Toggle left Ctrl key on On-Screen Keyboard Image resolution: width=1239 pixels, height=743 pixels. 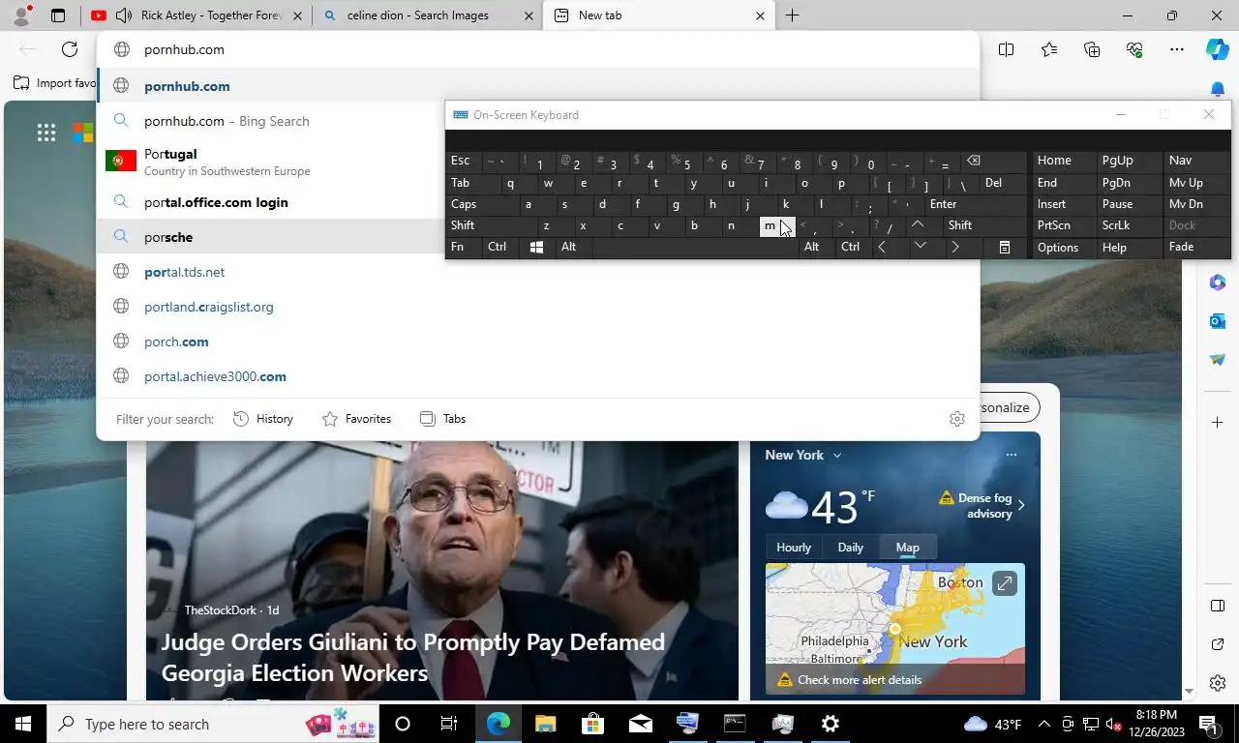pos(501,247)
